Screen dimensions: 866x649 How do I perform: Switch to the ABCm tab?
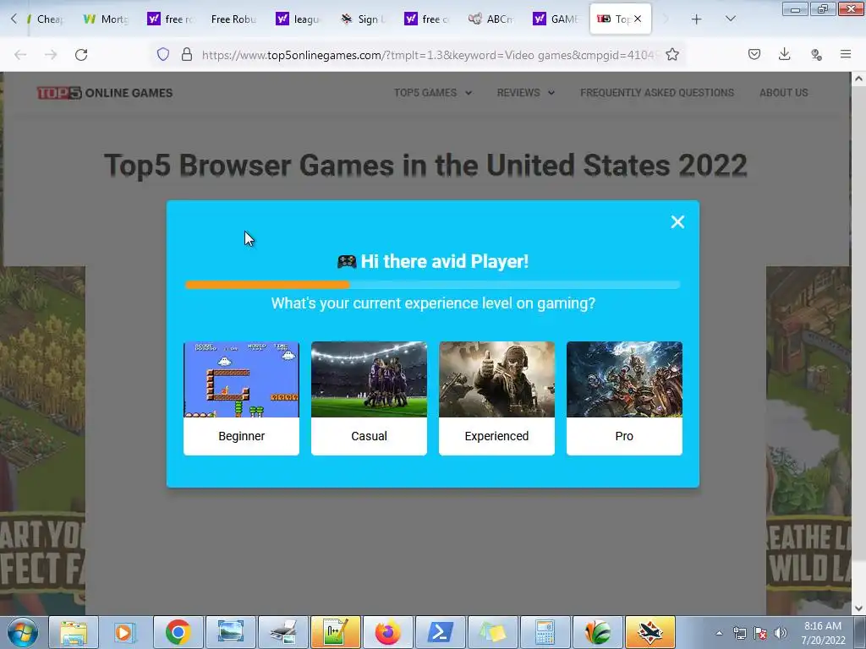pyautogui.click(x=491, y=19)
